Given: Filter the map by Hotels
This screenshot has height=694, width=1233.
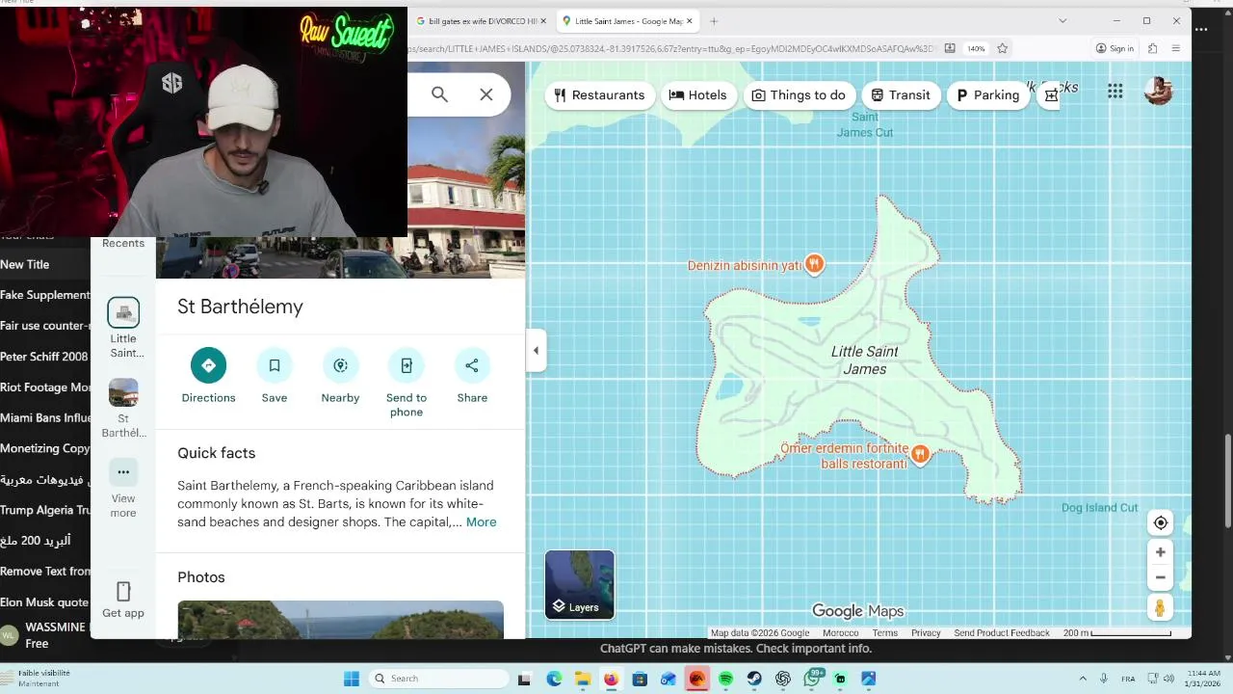Looking at the screenshot, I should (x=698, y=94).
